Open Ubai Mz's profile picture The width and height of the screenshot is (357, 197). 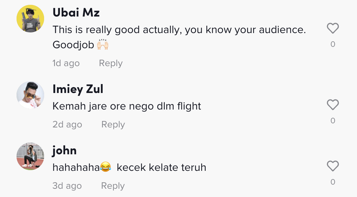[x=30, y=19]
